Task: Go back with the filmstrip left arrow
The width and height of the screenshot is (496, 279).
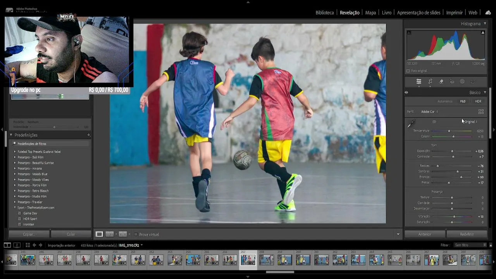Action: 34,245
